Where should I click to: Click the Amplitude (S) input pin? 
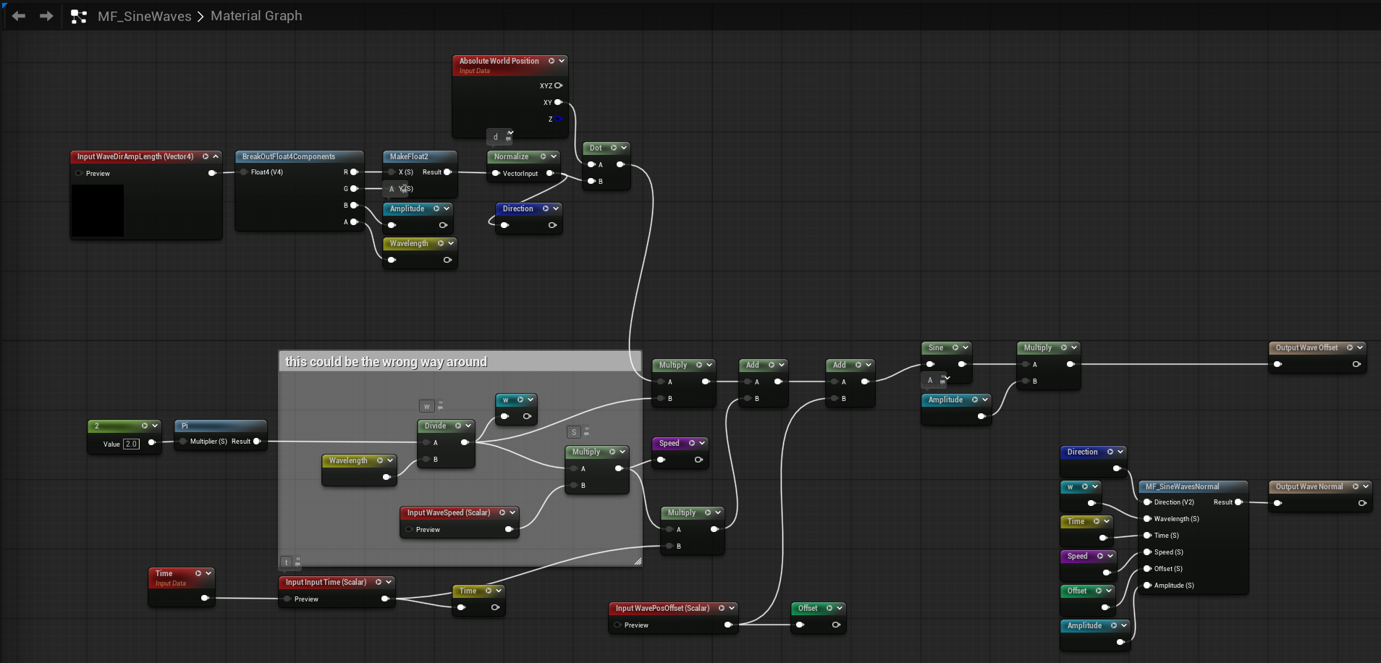(1147, 586)
